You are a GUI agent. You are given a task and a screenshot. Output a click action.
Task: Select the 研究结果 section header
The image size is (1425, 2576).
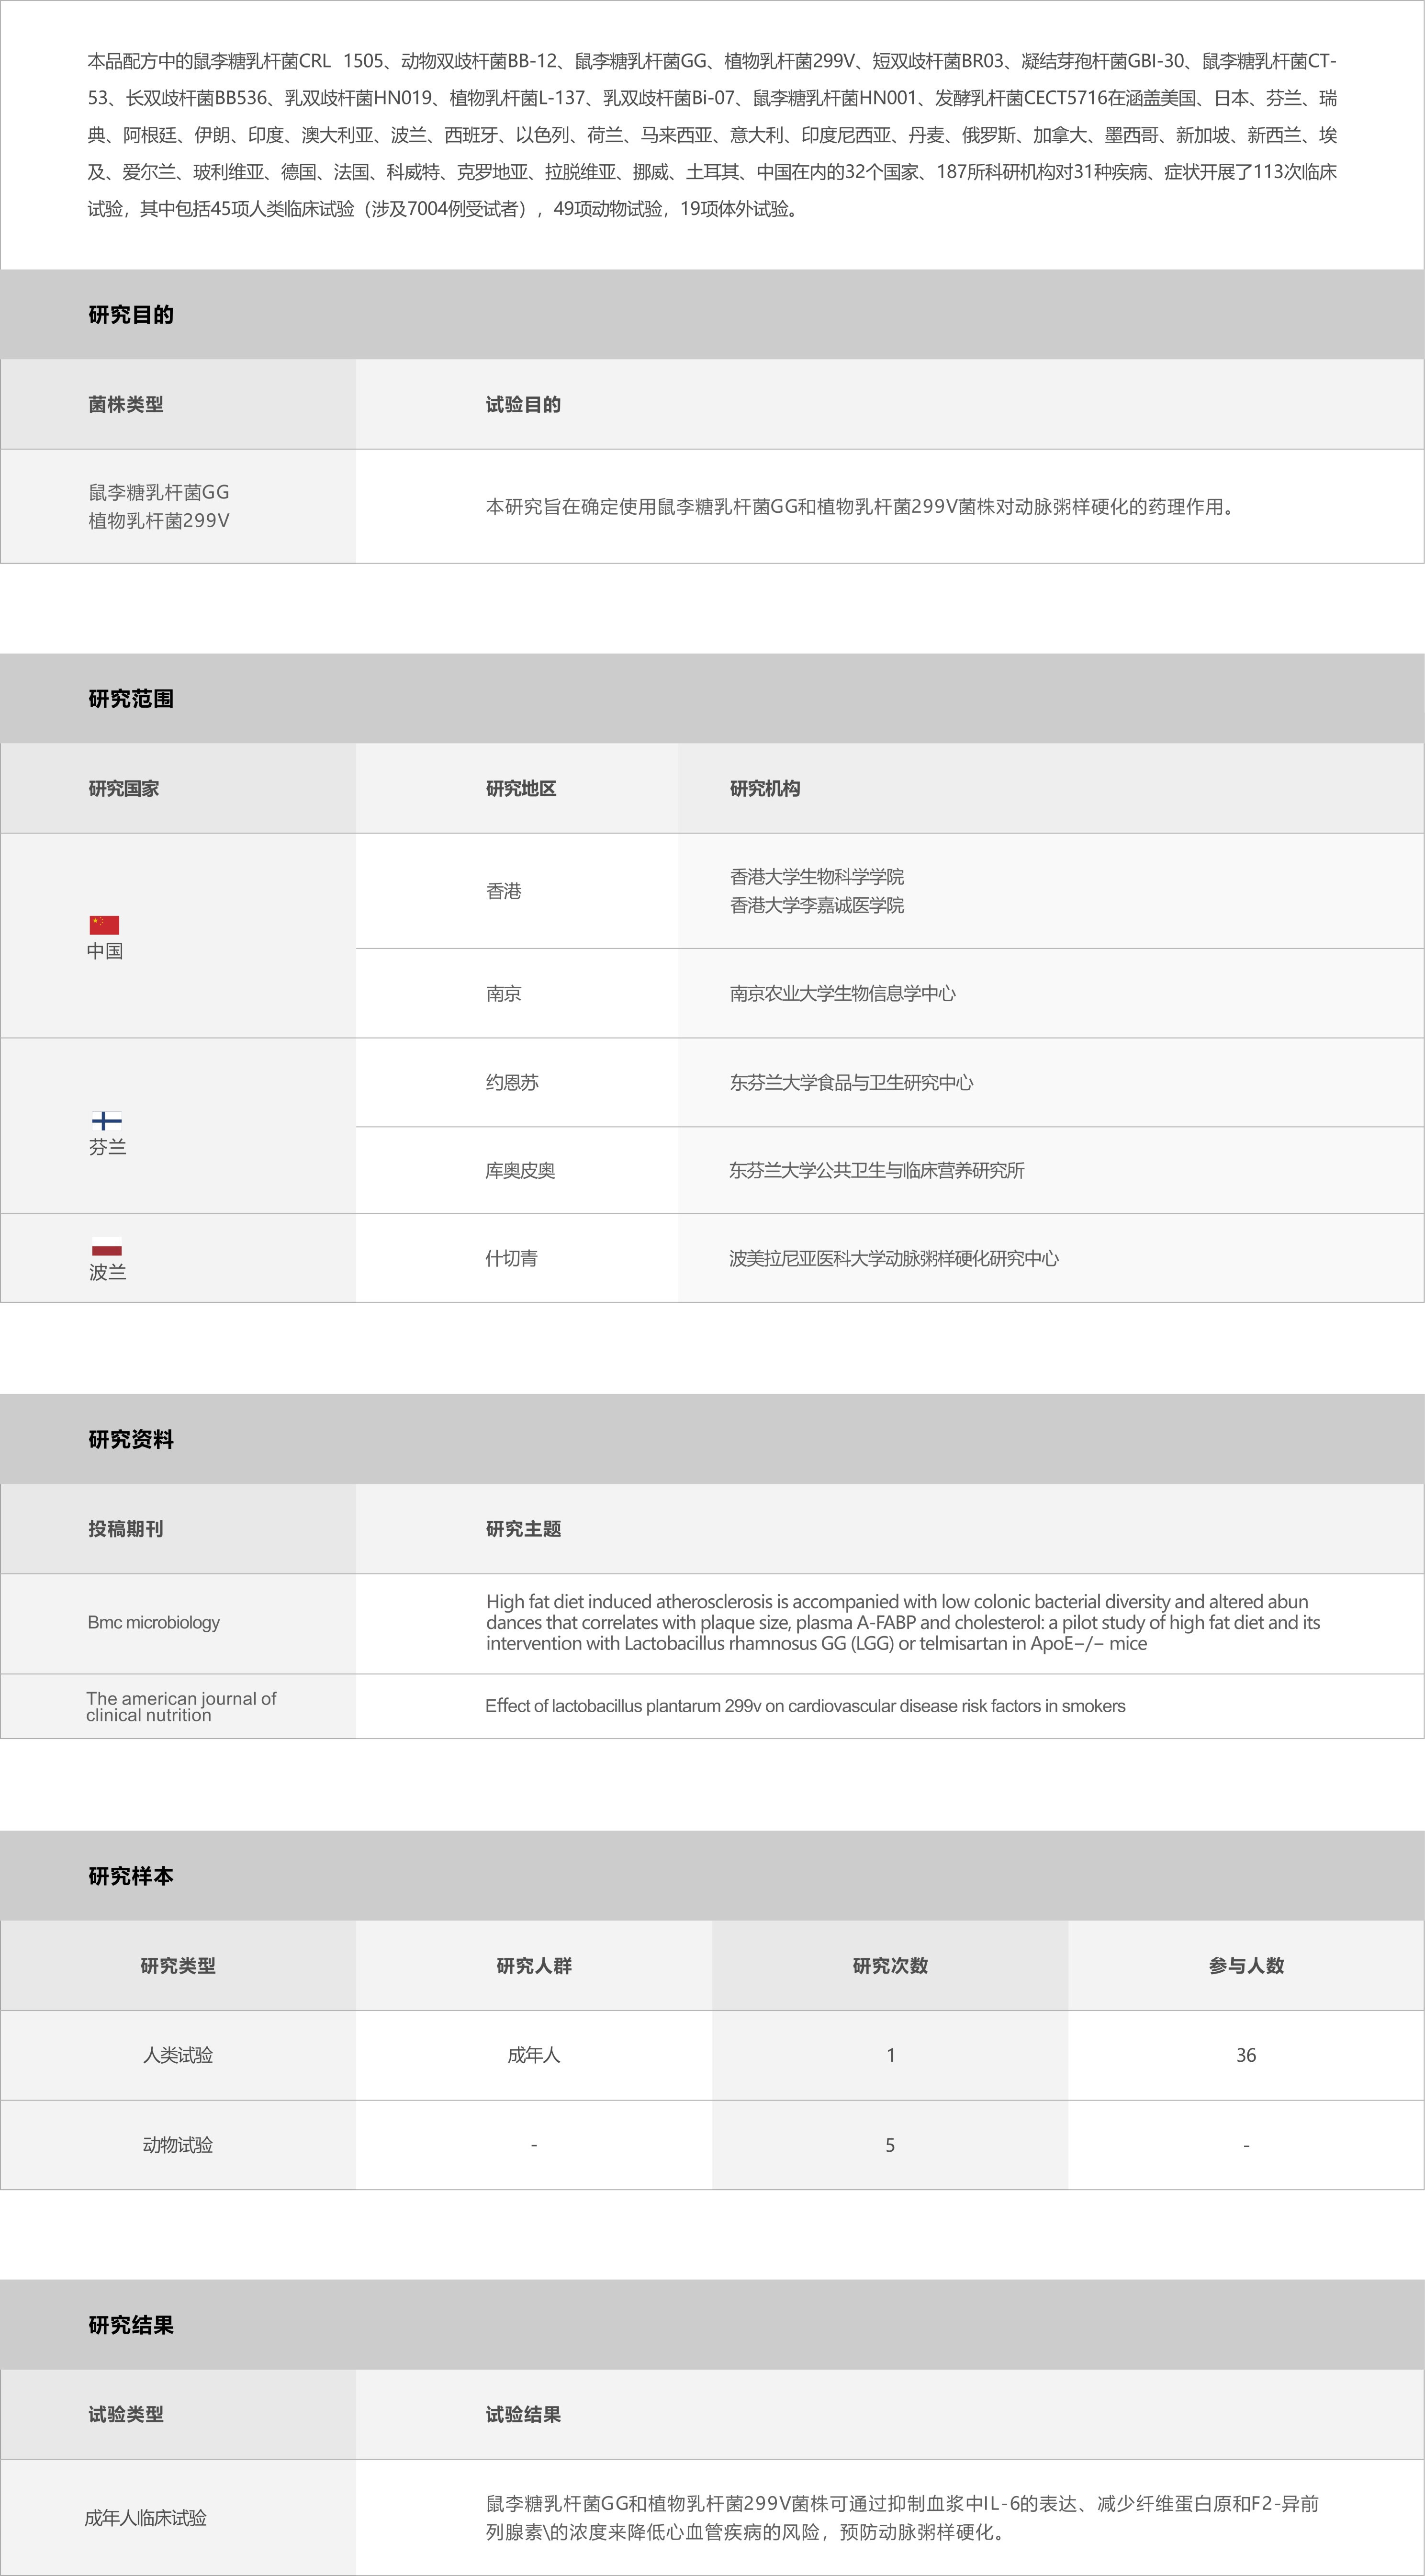coord(712,2325)
